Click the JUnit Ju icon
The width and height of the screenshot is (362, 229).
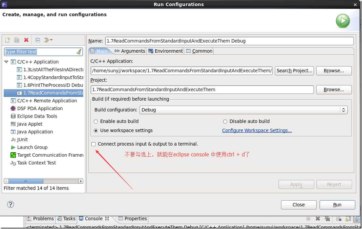tap(14, 139)
